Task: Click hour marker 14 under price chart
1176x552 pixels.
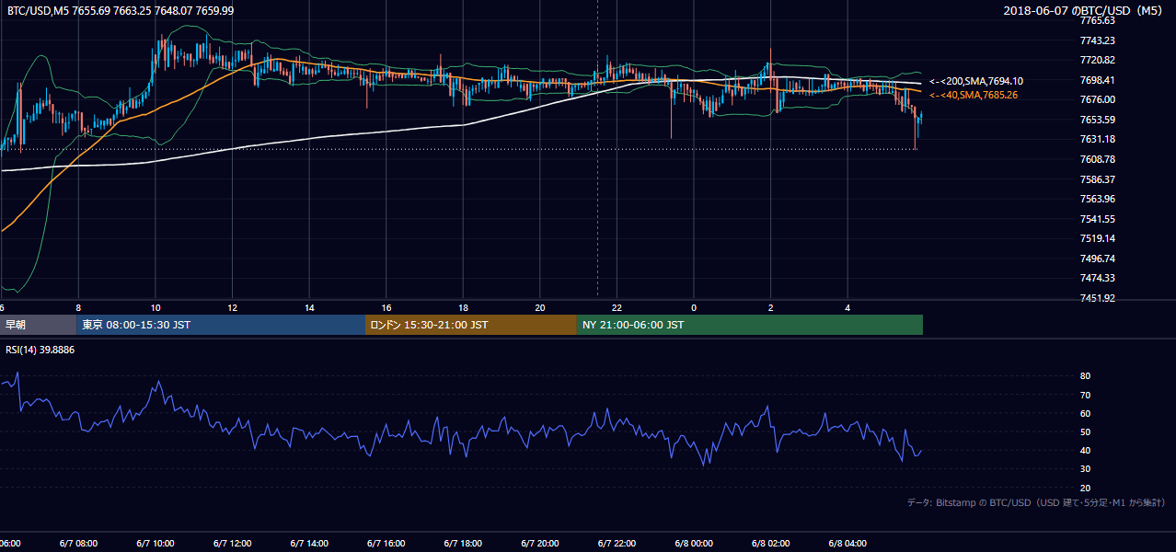Action: (309, 307)
